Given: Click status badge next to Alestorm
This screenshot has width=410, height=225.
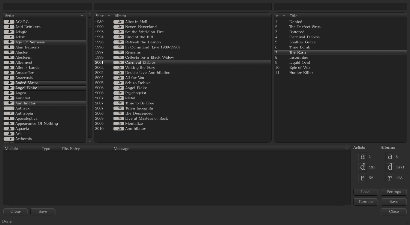Looking at the screenshot, I should [x=9, y=57].
